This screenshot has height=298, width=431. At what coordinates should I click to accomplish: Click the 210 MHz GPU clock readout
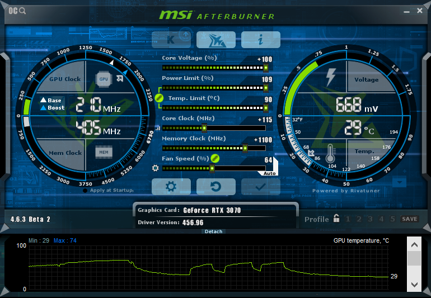[98, 105]
